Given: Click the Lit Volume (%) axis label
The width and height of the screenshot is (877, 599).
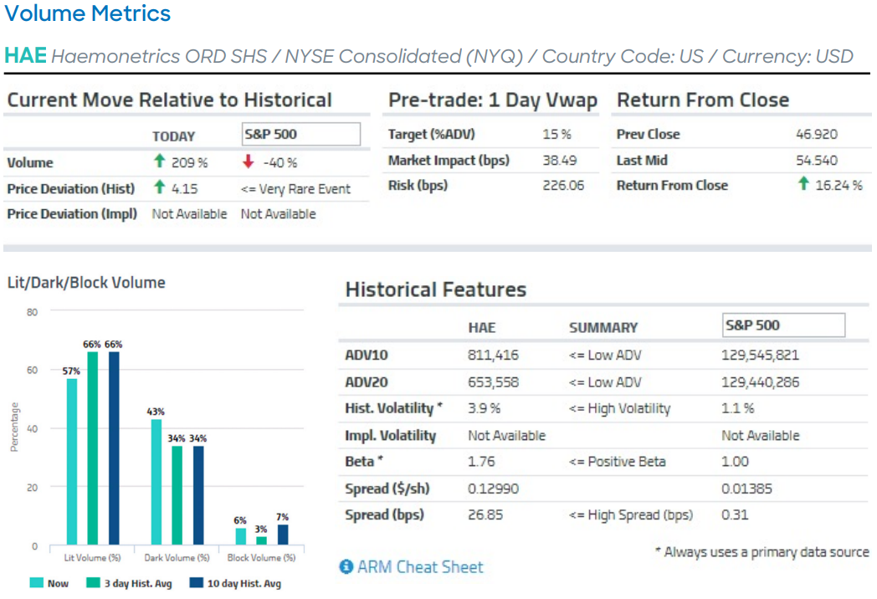Looking at the screenshot, I should click(92, 558).
